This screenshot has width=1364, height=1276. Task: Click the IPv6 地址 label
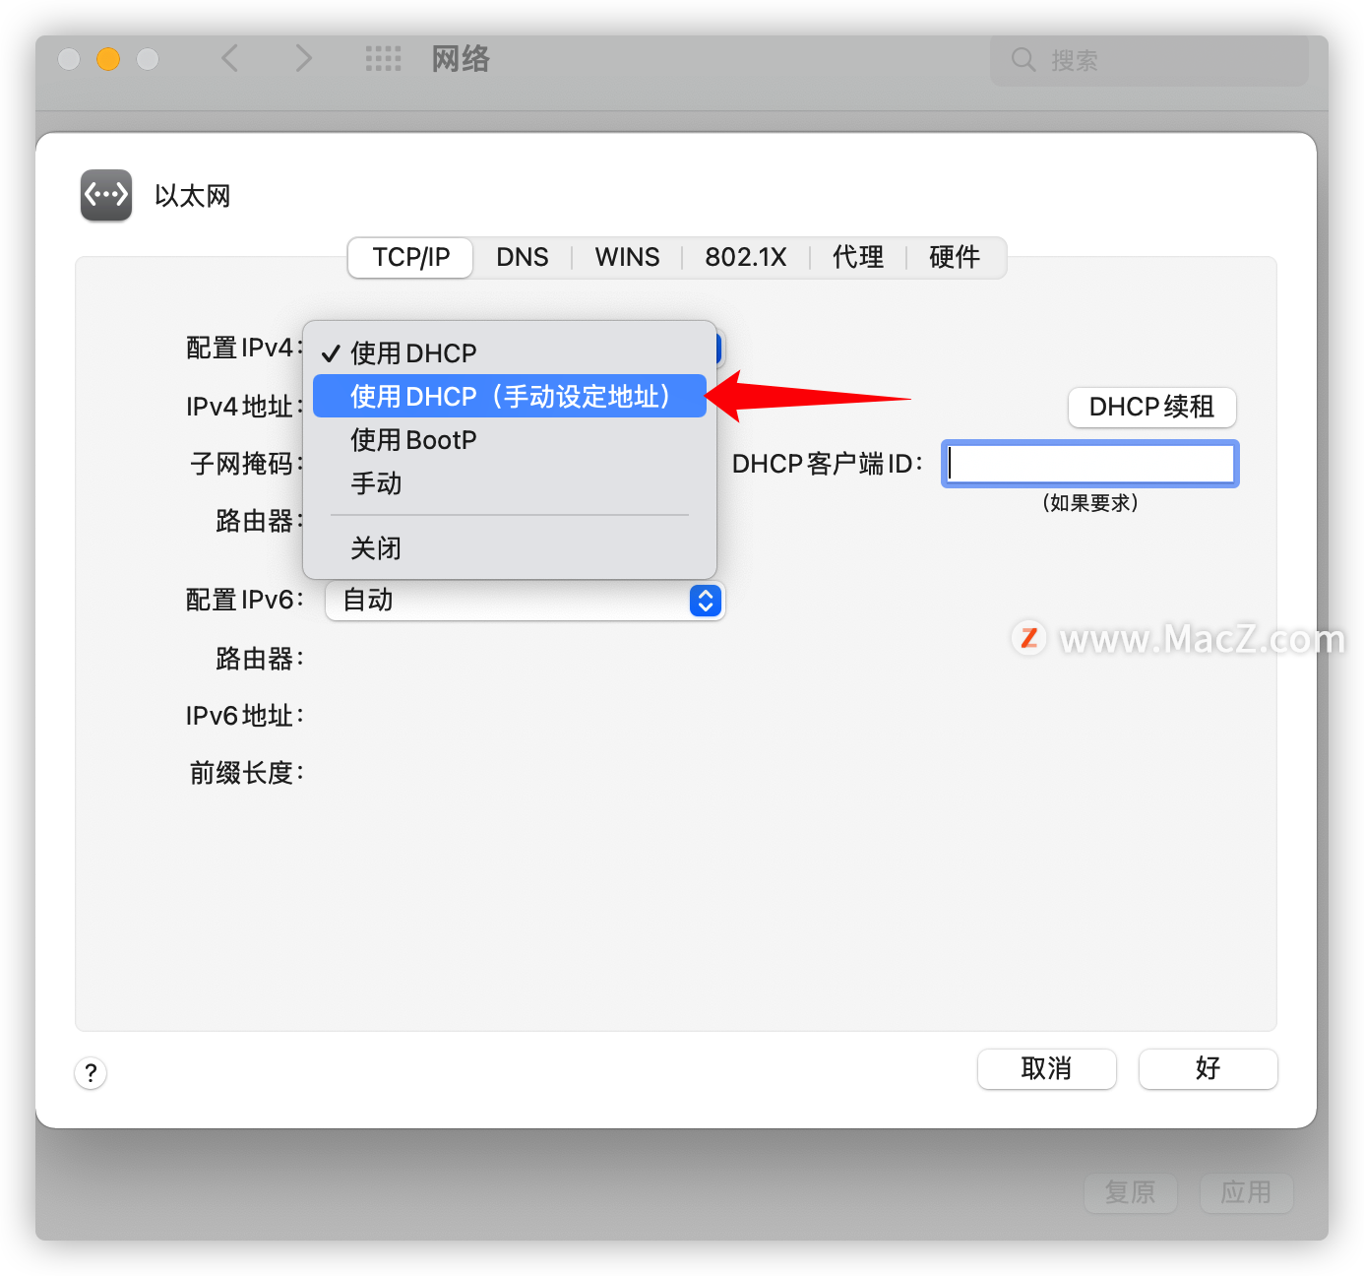pyautogui.click(x=244, y=716)
